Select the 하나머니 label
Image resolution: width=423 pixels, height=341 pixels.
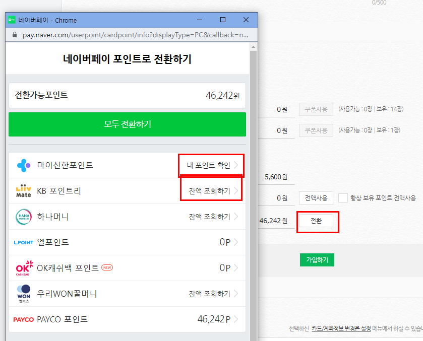[x=53, y=217]
